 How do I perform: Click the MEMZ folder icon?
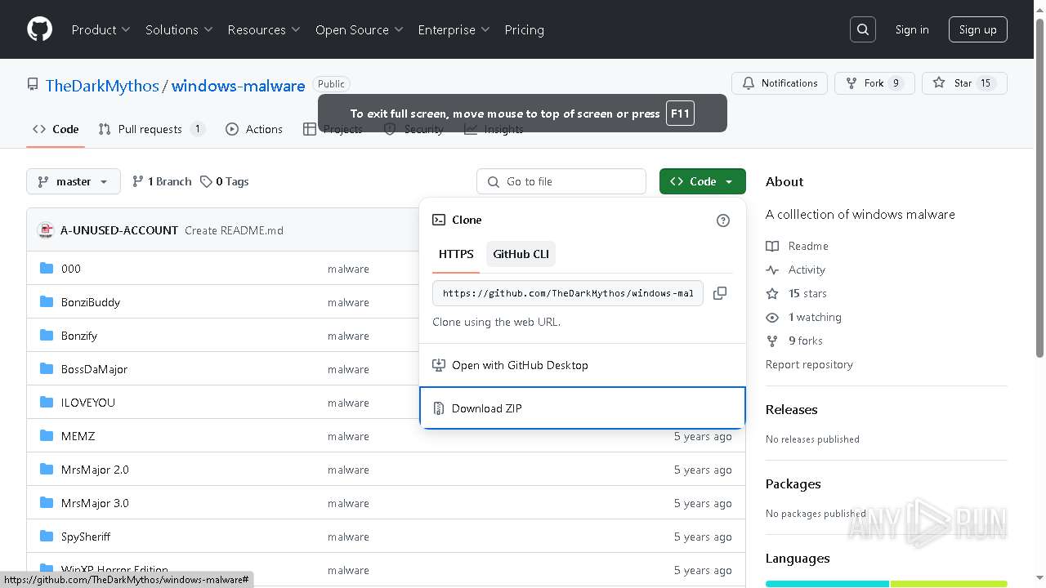tap(47, 436)
